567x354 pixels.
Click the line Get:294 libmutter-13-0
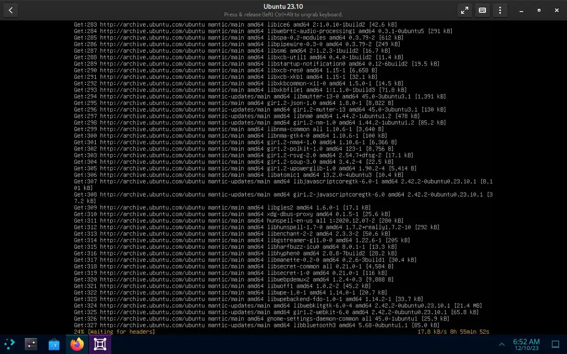260,96
